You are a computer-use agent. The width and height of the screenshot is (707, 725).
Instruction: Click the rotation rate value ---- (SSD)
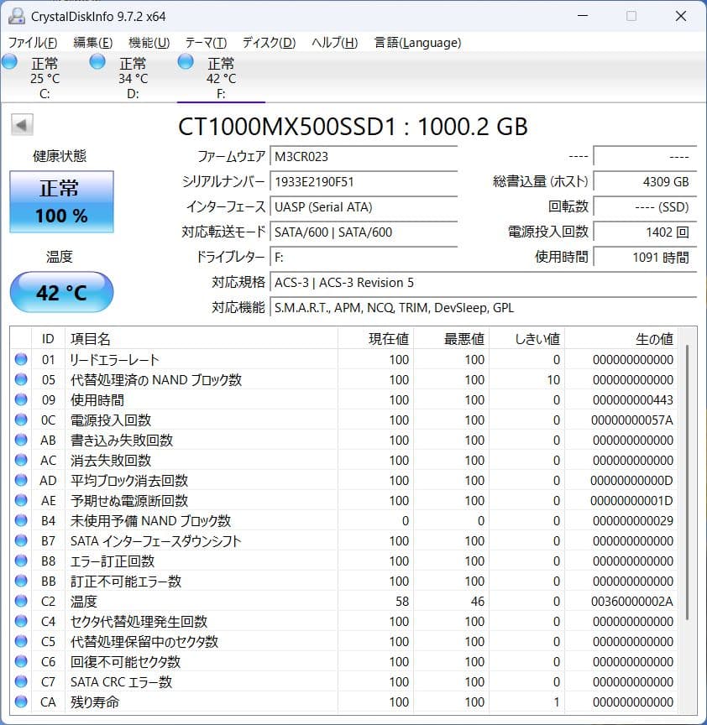click(x=645, y=206)
